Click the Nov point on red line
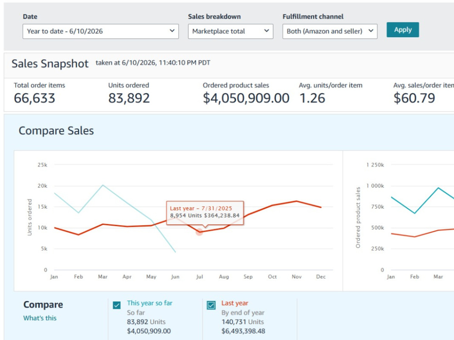The image size is (454, 340). click(x=296, y=201)
